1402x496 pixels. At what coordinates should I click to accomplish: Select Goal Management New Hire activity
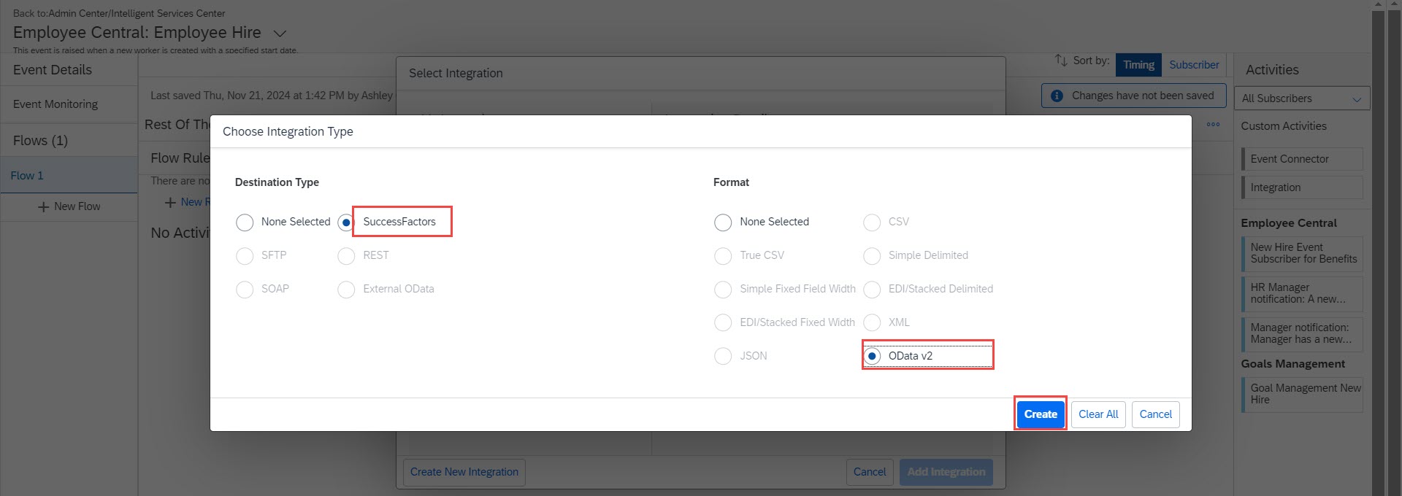1302,394
